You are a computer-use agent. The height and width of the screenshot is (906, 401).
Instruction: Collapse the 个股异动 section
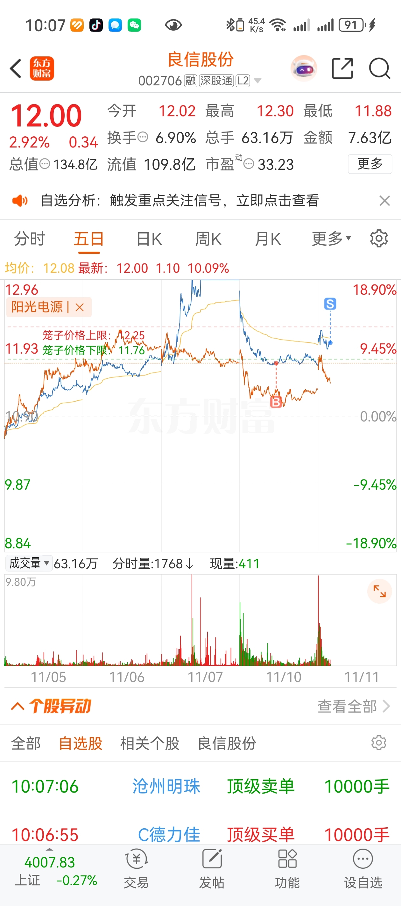pos(18,706)
